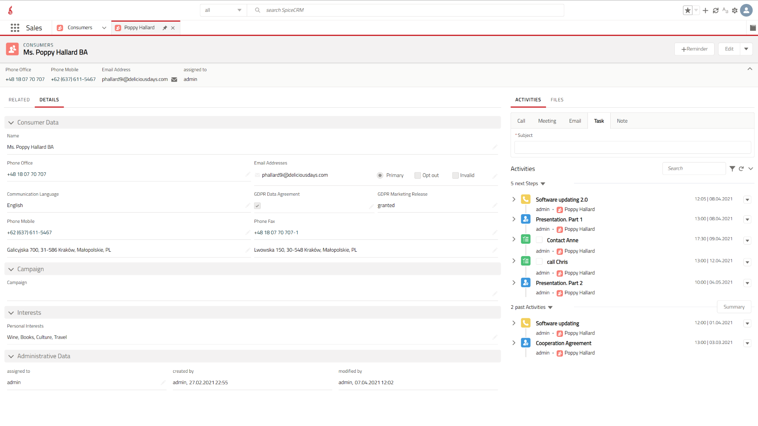Viewport: 758px width, 426px height.
Task: Click the reload icon in the header
Action: [716, 10]
